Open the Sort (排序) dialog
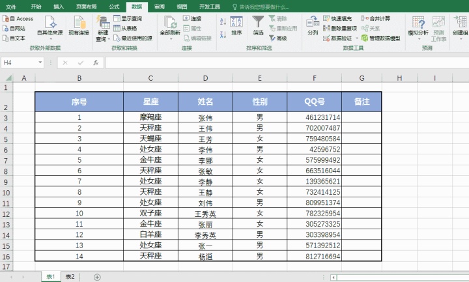 pyautogui.click(x=236, y=25)
